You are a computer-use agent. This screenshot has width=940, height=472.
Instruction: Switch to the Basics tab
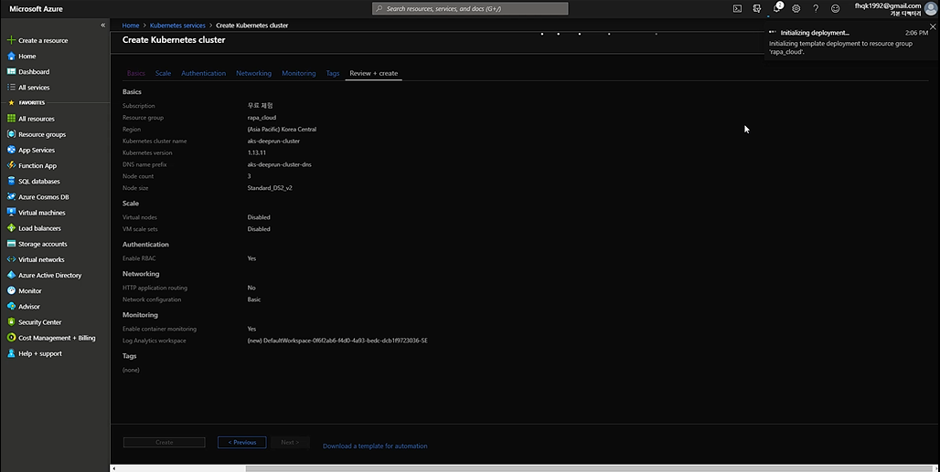[x=136, y=73]
